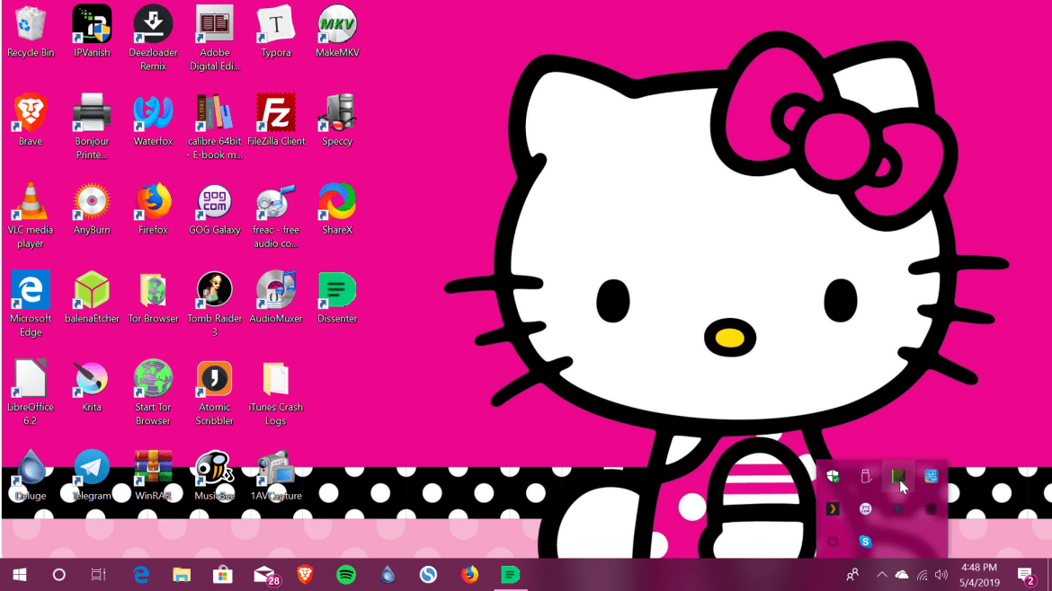The width and height of the screenshot is (1052, 591).
Task: Select the balenaEtcher desktop icon
Action: click(92, 296)
